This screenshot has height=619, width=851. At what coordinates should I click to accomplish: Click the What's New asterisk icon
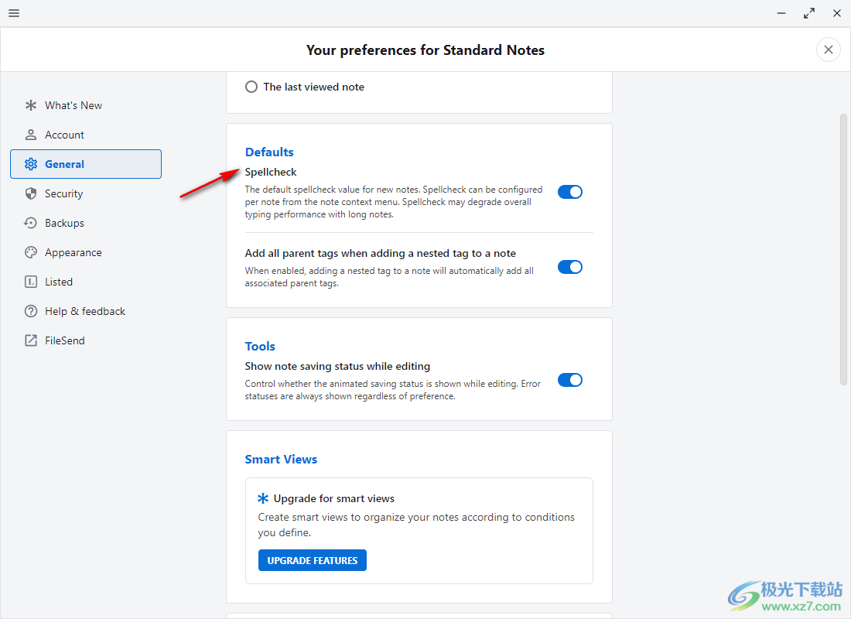[31, 105]
